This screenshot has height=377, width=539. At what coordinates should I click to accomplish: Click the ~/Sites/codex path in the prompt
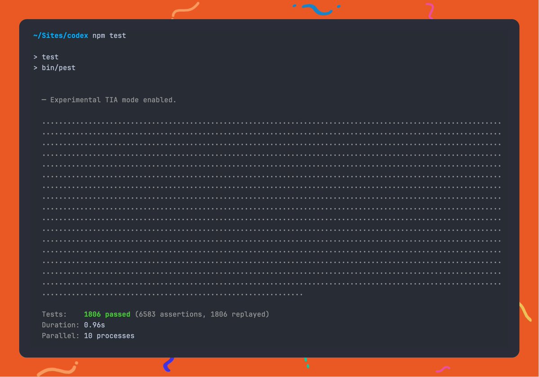coord(61,35)
